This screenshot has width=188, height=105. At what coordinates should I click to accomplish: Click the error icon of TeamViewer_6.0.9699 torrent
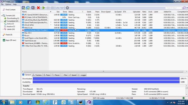(23, 43)
